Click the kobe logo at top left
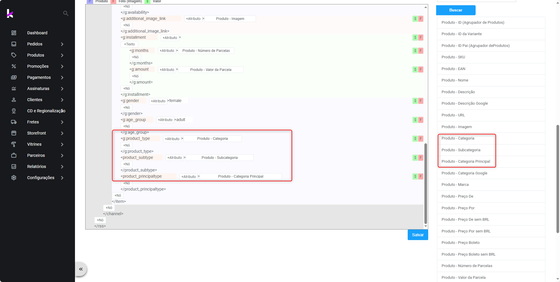Screen dimensions: 560x282 click(x=10, y=13)
